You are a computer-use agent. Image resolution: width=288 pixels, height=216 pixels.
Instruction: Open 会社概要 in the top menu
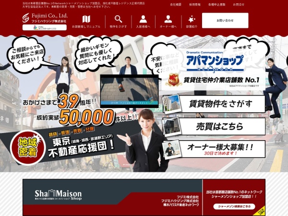[x=176, y=5]
